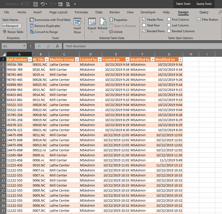Click the Save icon in the title bar

pyautogui.click(x=35, y=4)
